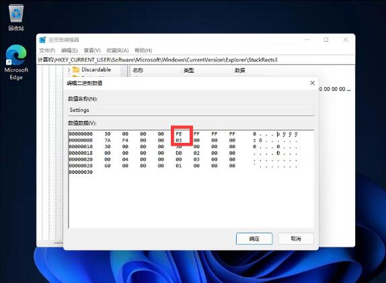Open the 查看(V) menu
The image size is (386, 283).
pos(92,51)
